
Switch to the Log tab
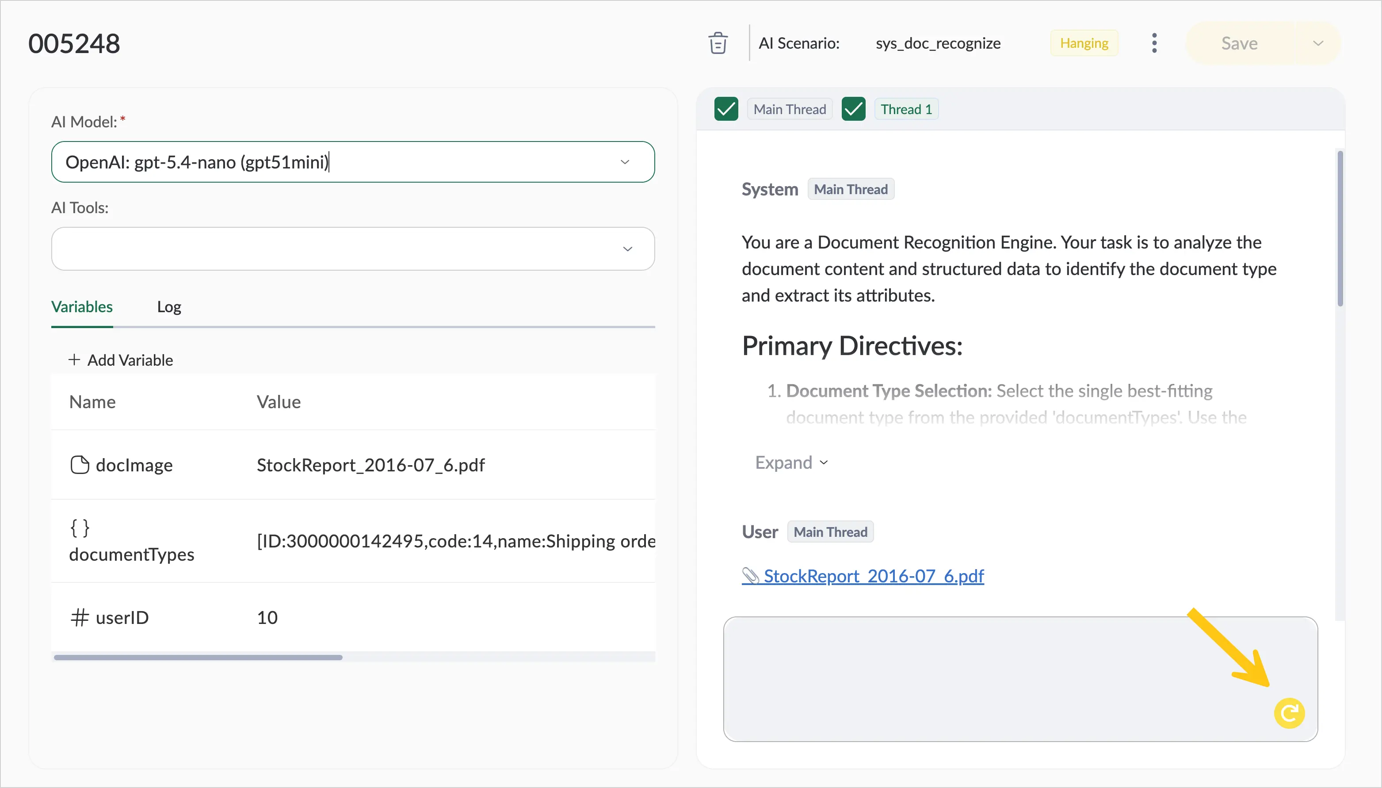pyautogui.click(x=169, y=307)
